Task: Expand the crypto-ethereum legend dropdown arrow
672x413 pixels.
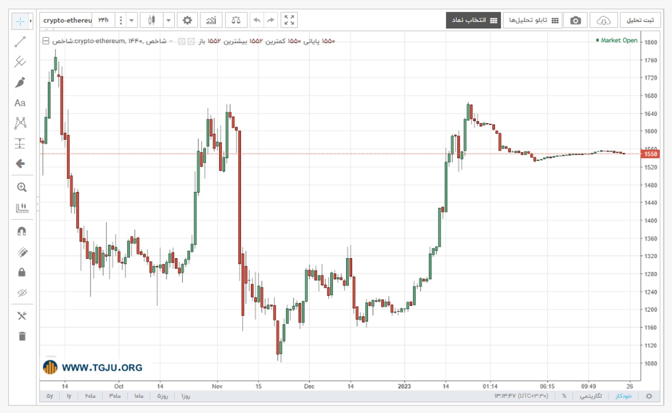Action: pyautogui.click(x=171, y=41)
